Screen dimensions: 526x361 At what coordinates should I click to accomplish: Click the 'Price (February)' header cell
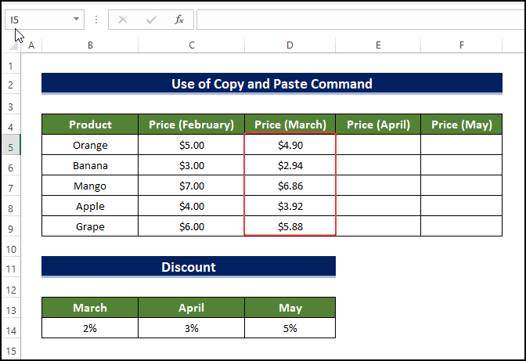[x=192, y=125]
